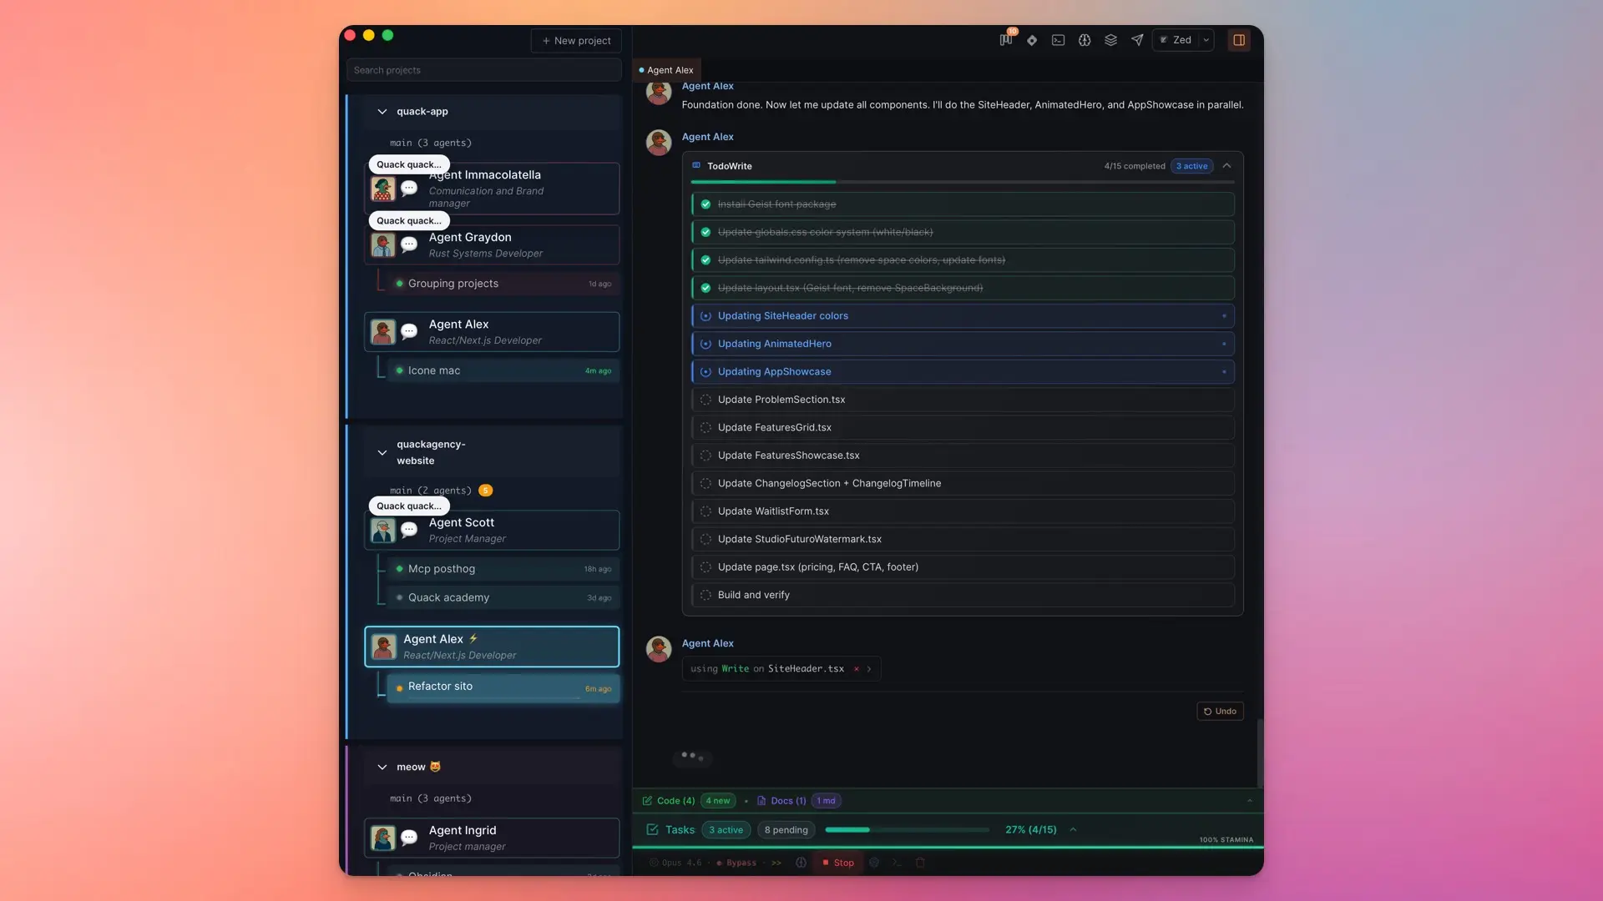Image resolution: width=1603 pixels, height=901 pixels.
Task: Open the Grouping projects session
Action: pyautogui.click(x=503, y=284)
